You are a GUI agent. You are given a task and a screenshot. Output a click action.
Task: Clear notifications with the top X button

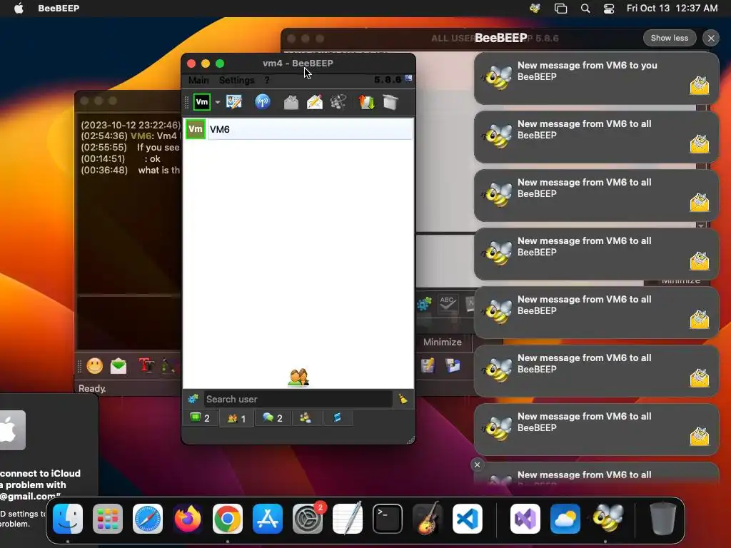[712, 39]
